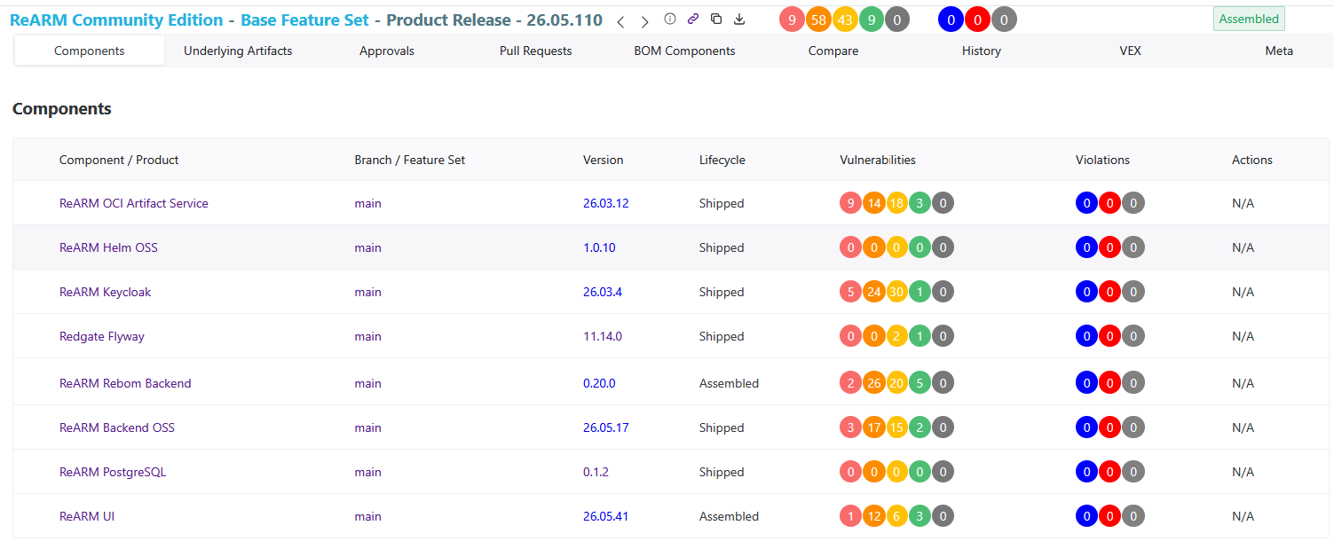Open version 26.05.17 link
This screenshot has height=541, width=1334.
pos(606,427)
